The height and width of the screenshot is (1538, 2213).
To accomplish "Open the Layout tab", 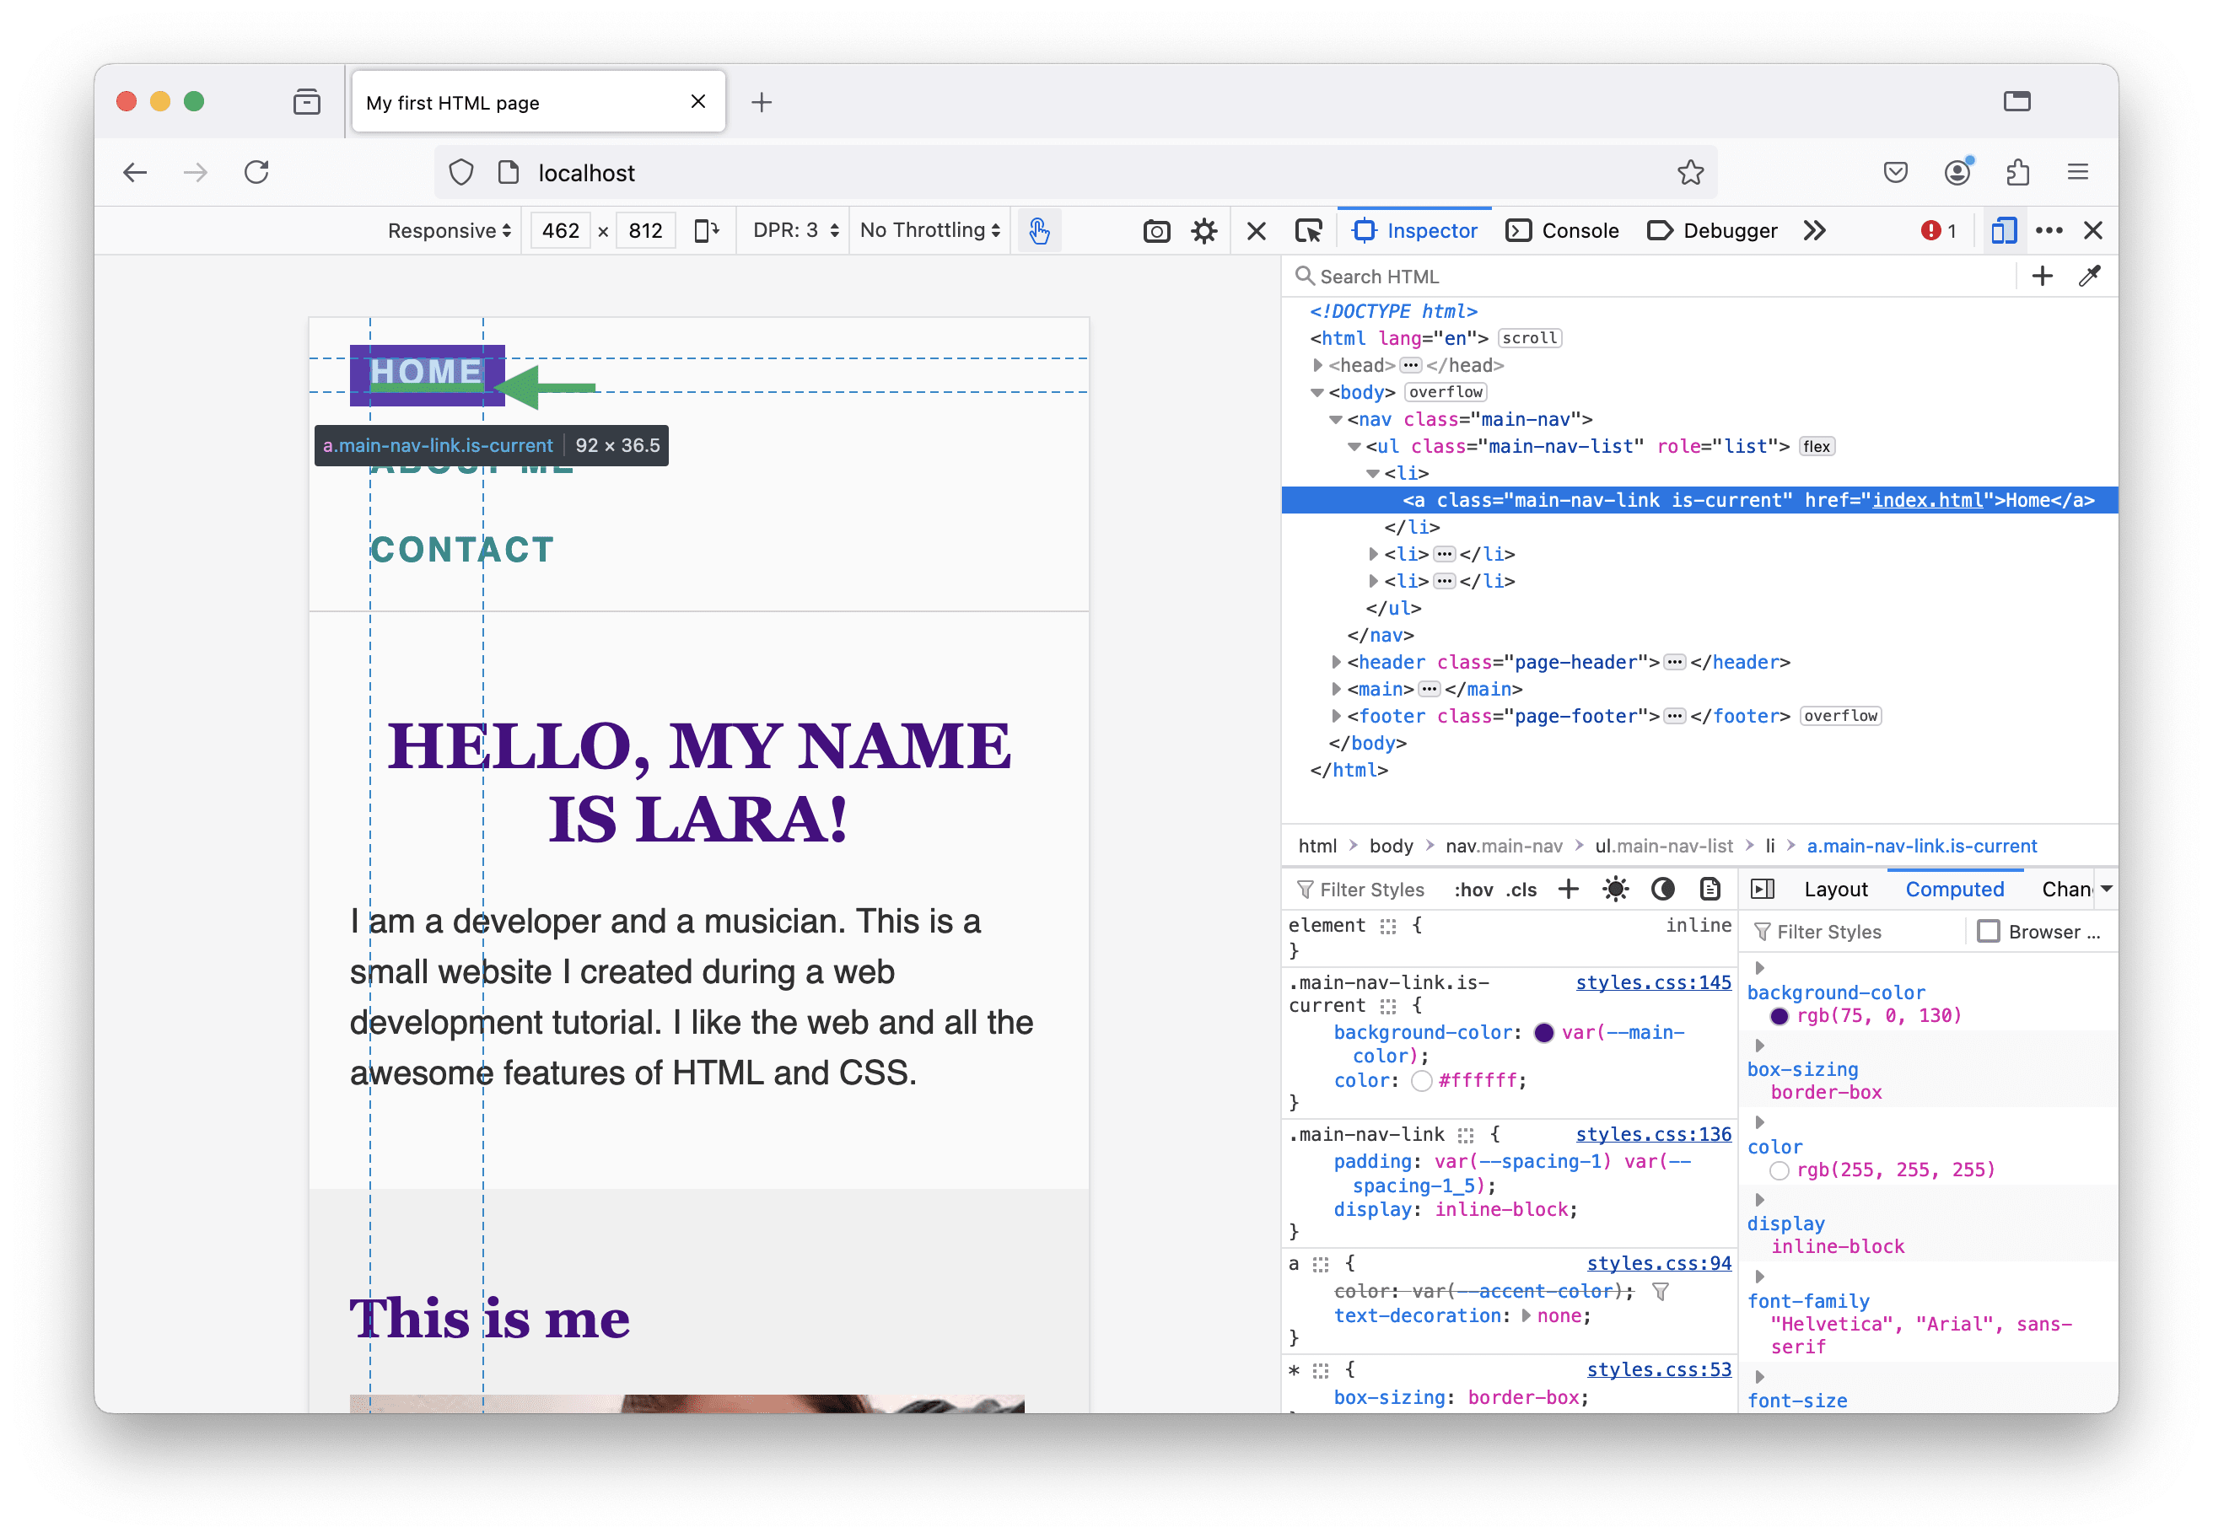I will [1835, 890].
